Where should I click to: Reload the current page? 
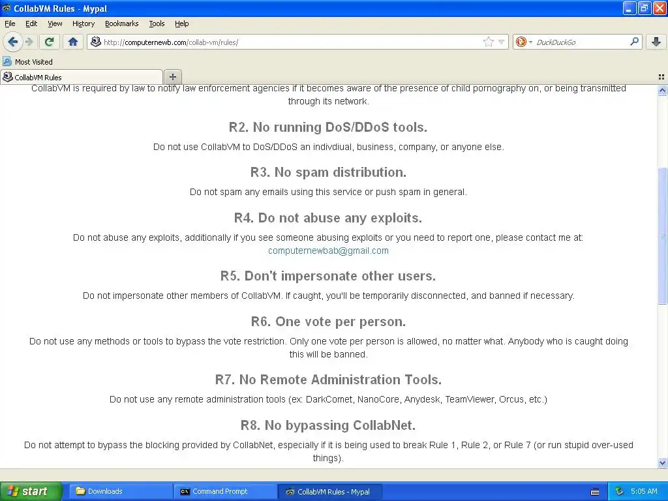click(50, 42)
